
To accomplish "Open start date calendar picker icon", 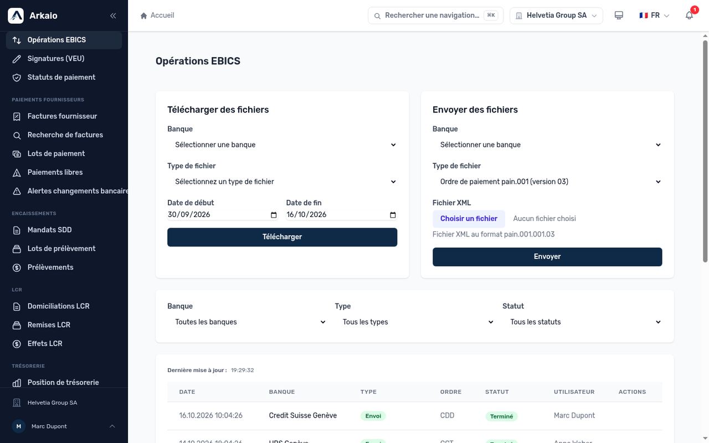I will [274, 215].
